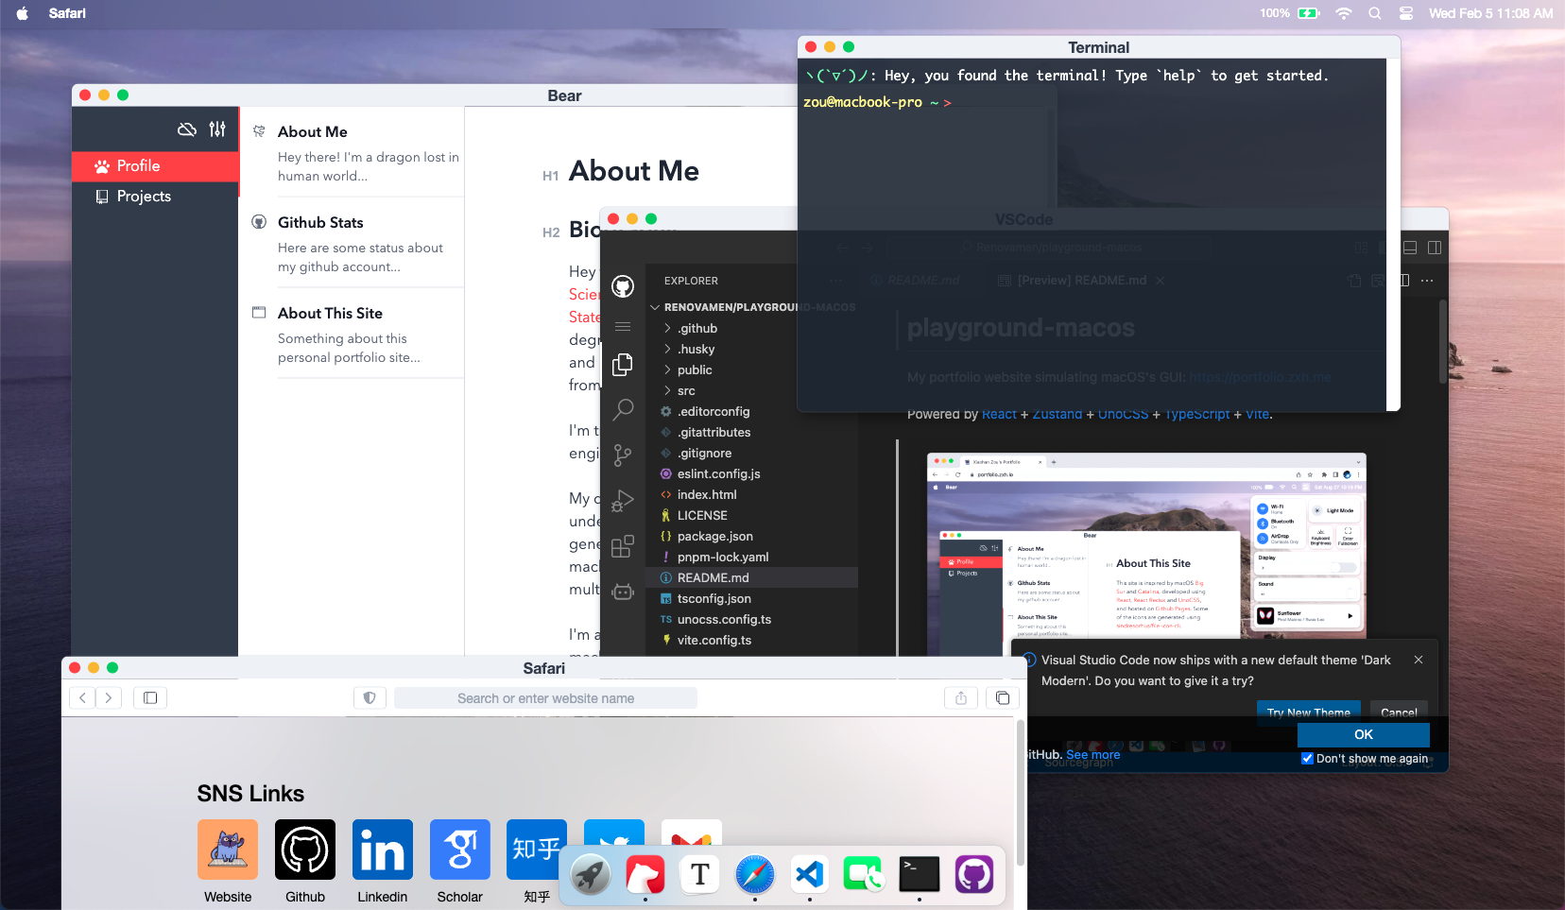The width and height of the screenshot is (1565, 910).
Task: Select Projects in Bear sidebar
Action: click(x=155, y=197)
